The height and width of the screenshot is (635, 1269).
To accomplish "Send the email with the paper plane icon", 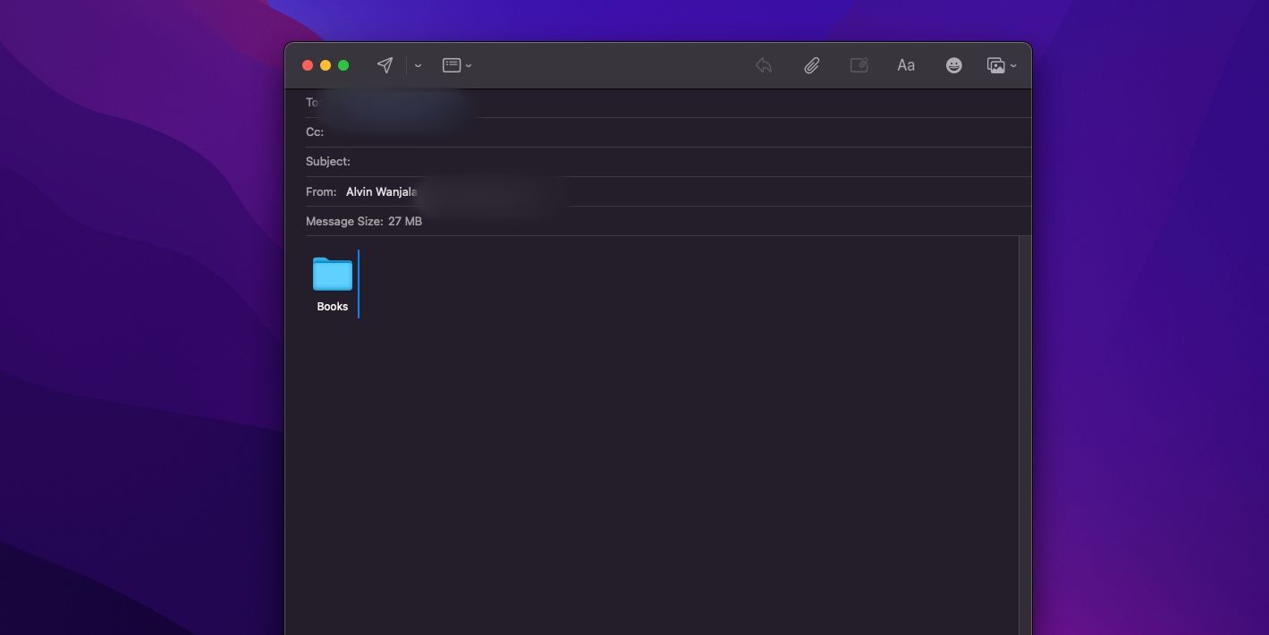I will pos(385,64).
